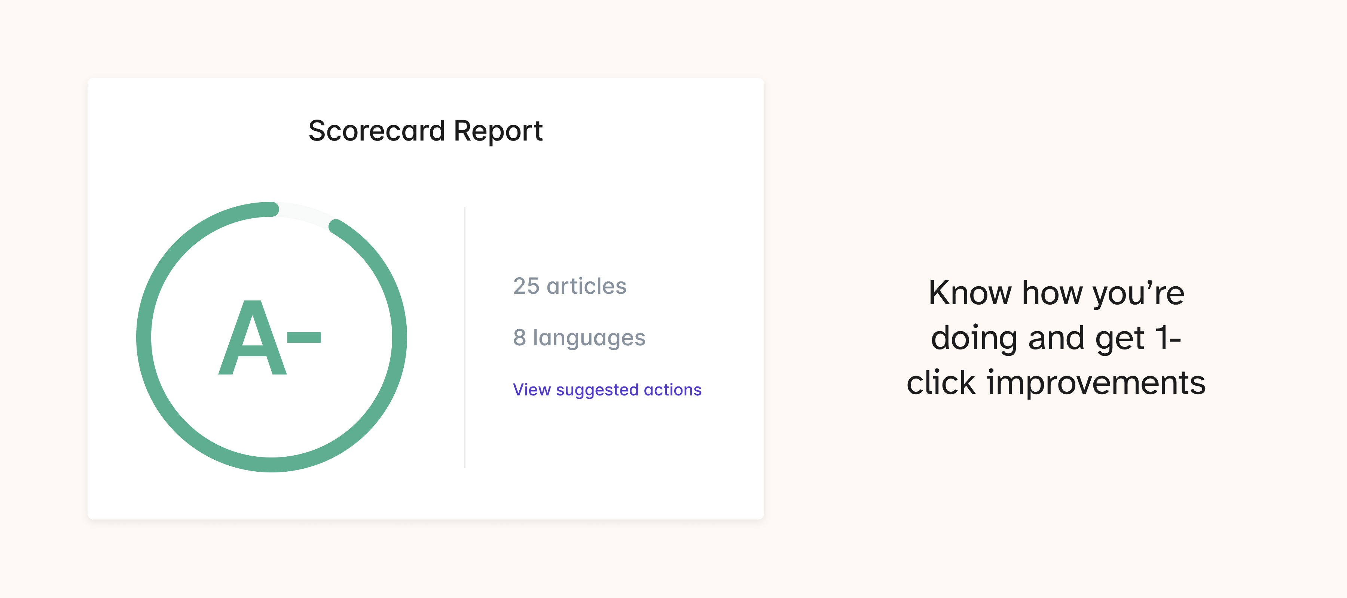
Task: Click the number 8 in languages count
Action: click(519, 337)
